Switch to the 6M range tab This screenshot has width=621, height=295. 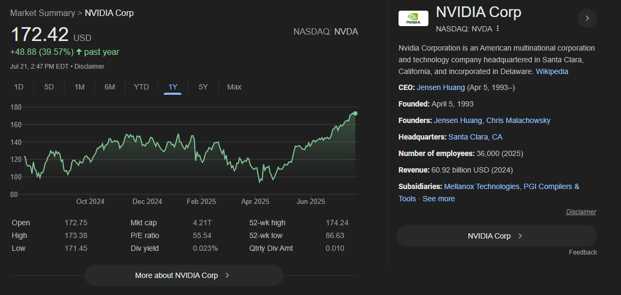(110, 87)
